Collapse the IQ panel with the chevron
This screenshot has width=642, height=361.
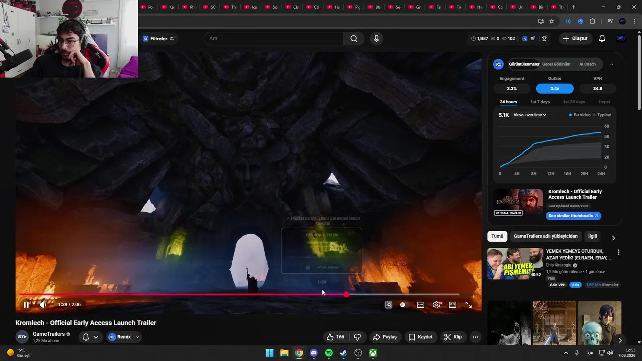pos(611,64)
